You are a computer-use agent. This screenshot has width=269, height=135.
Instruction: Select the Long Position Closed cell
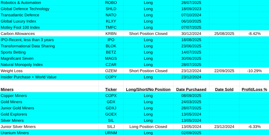(148, 127)
